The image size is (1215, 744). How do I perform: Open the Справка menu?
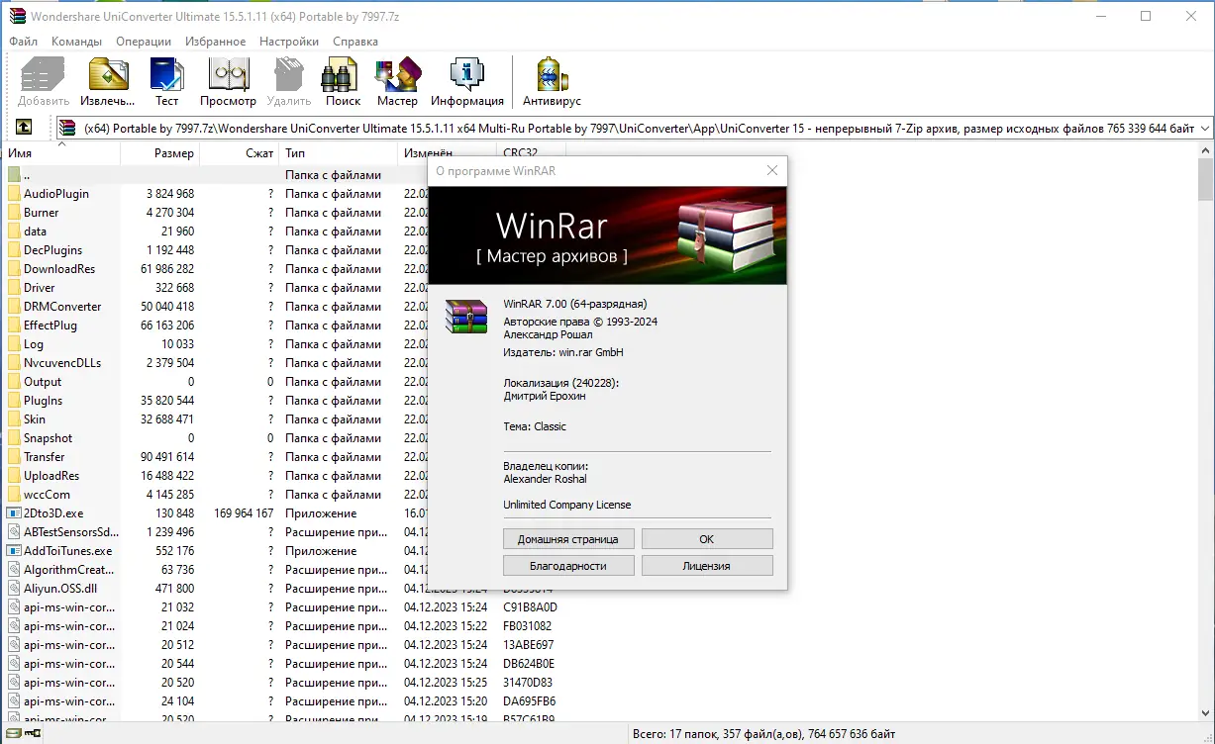click(355, 42)
